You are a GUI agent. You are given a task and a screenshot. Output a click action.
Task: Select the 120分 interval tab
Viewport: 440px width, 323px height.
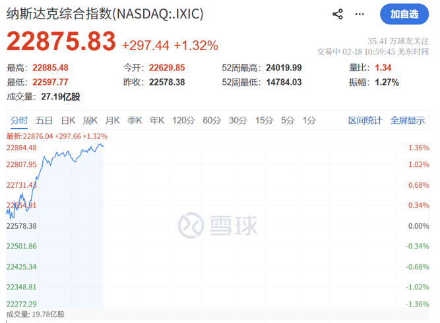point(183,120)
